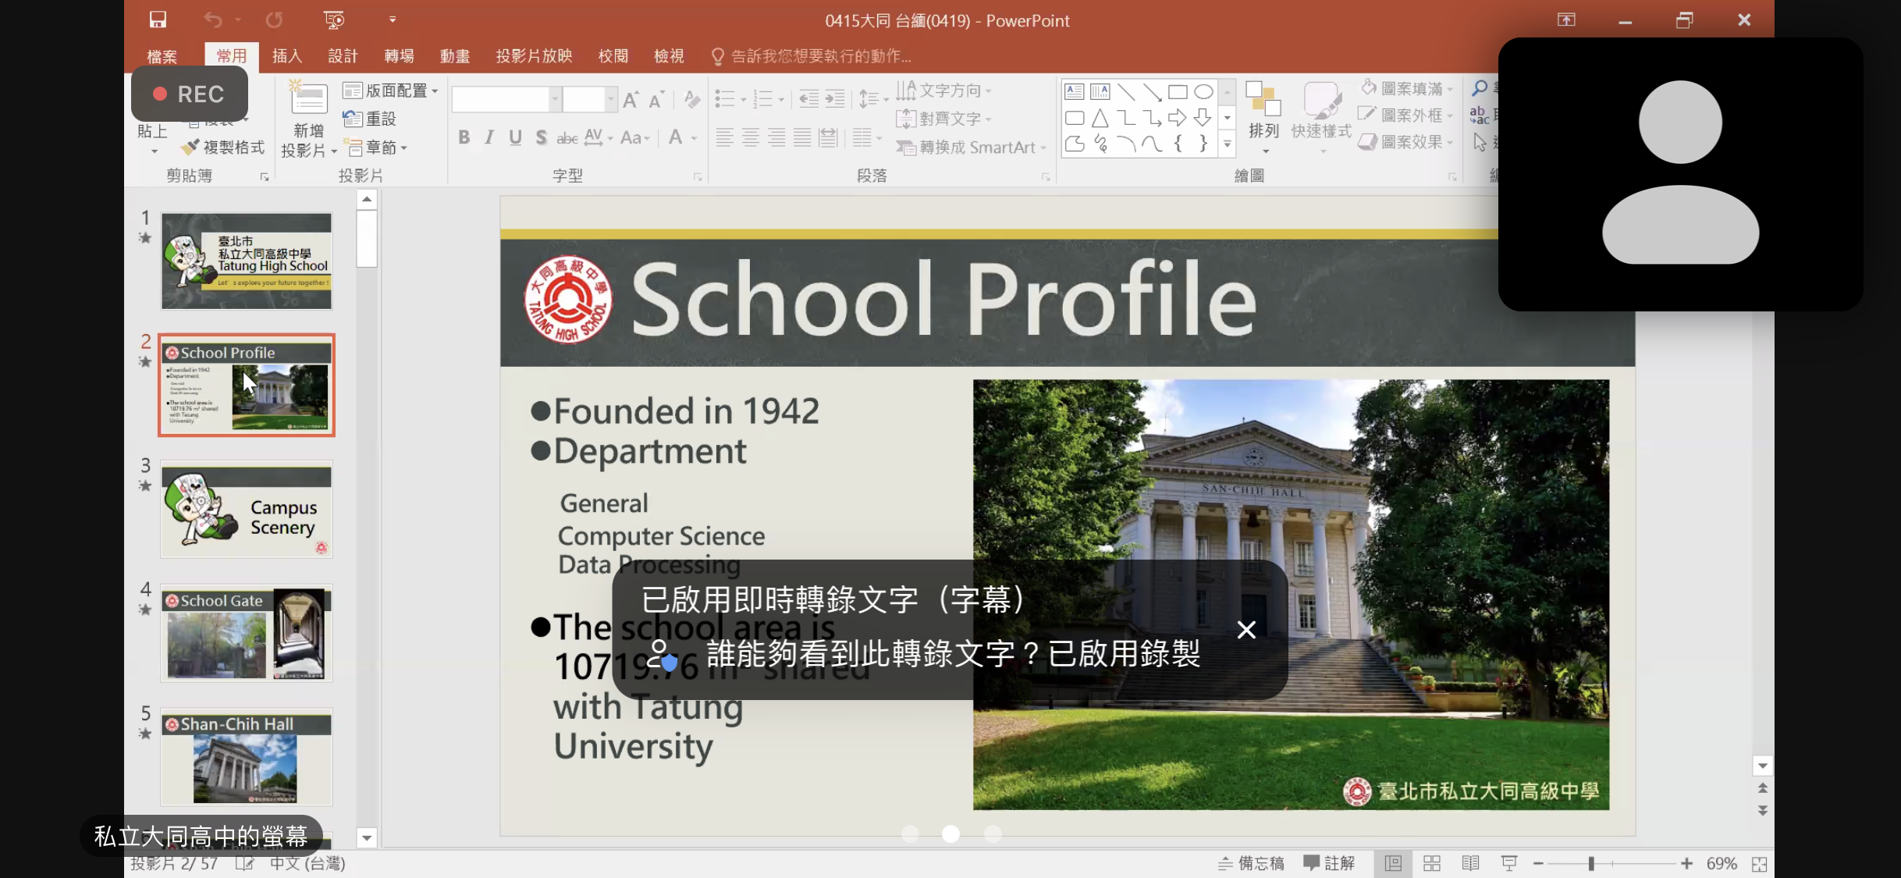
Task: Click the font color A button
Action: point(675,137)
